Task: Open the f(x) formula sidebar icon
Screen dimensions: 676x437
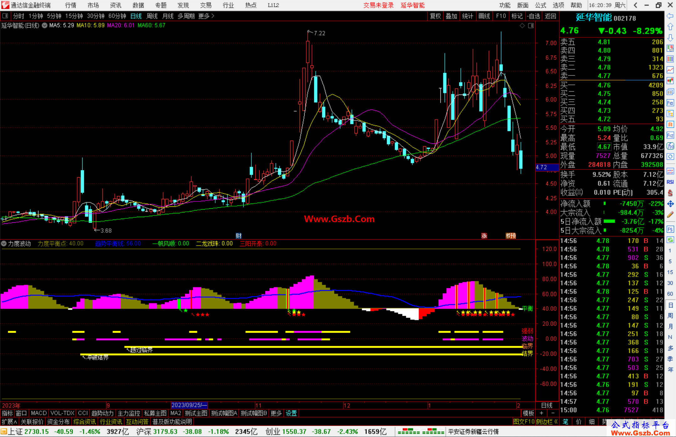Action: point(670,146)
